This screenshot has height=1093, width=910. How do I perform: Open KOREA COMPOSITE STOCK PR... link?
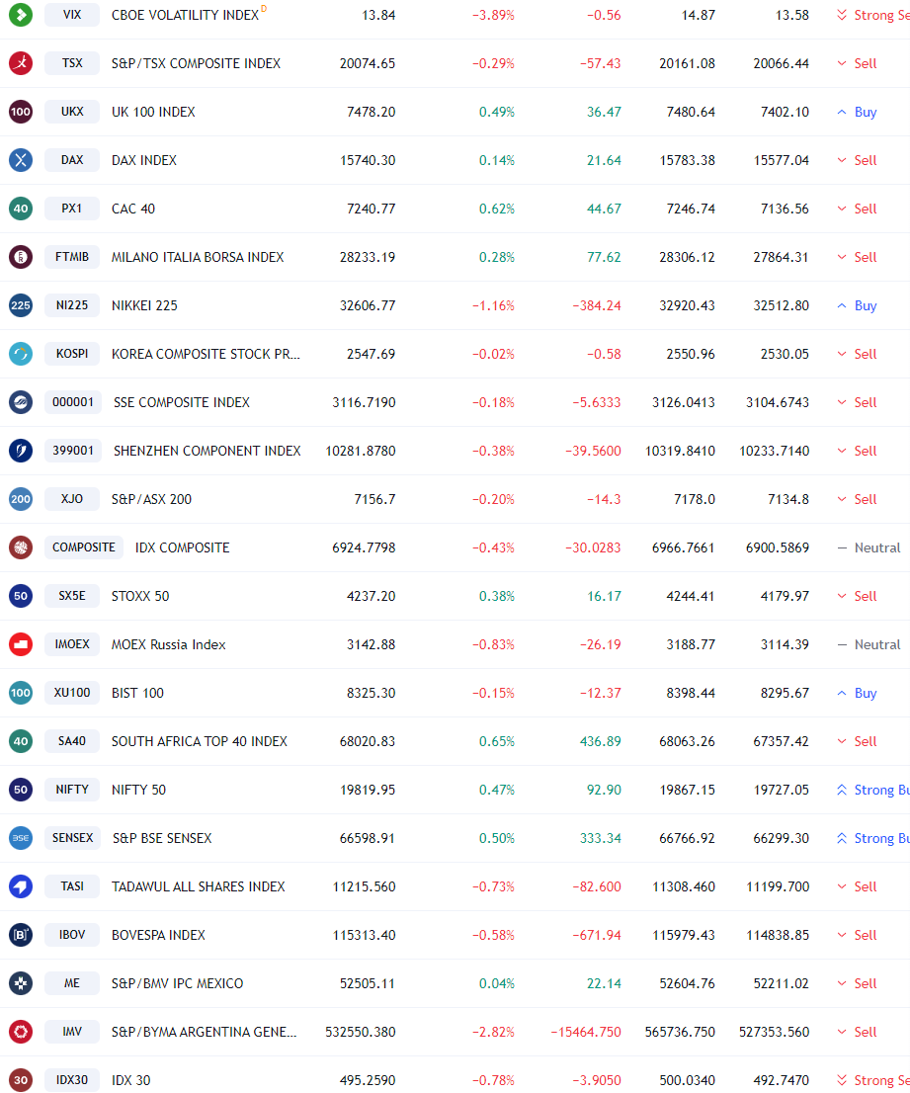coord(206,354)
